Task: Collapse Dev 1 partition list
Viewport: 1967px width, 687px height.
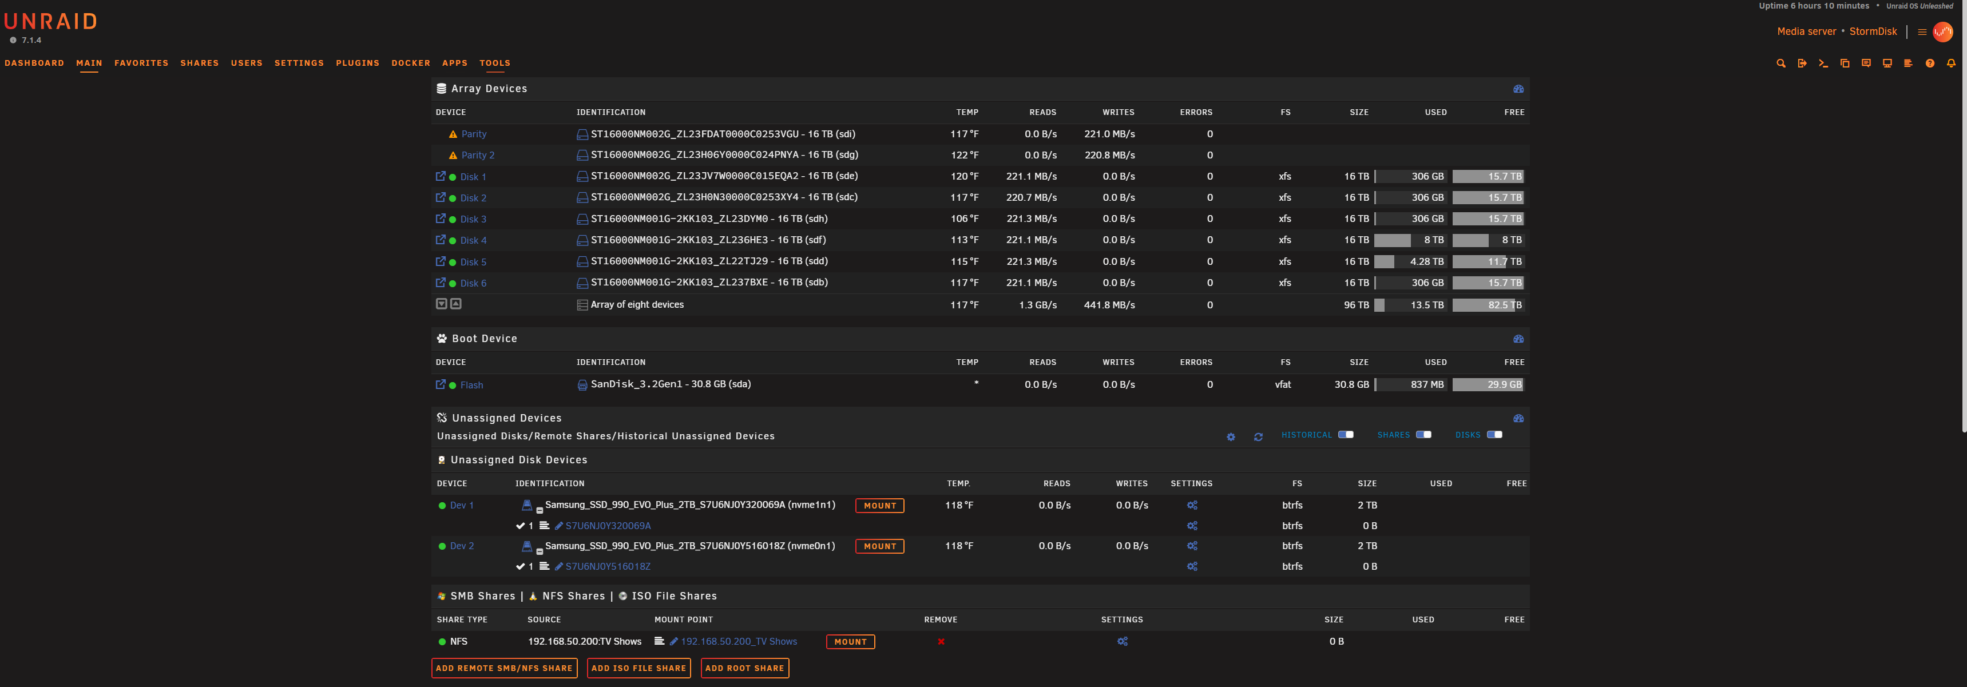Action: point(539,510)
